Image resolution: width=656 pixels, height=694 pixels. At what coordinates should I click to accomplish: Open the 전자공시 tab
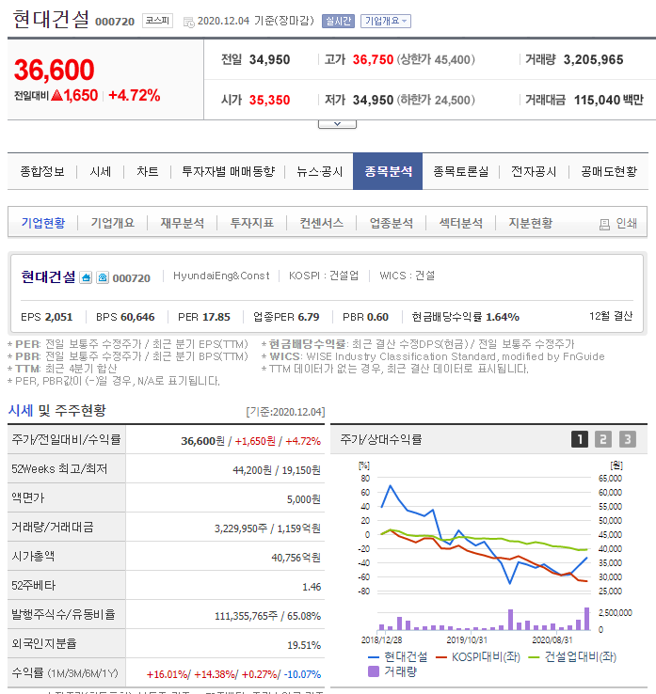click(534, 172)
